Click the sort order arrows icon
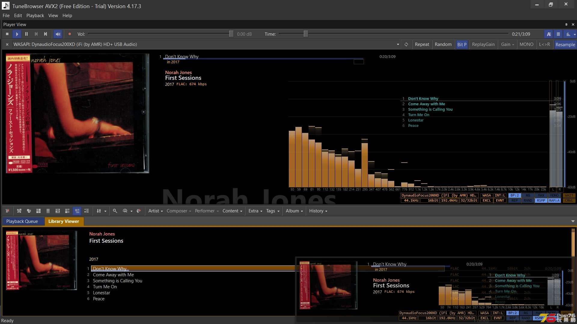The height and width of the screenshot is (324, 577). point(99,211)
